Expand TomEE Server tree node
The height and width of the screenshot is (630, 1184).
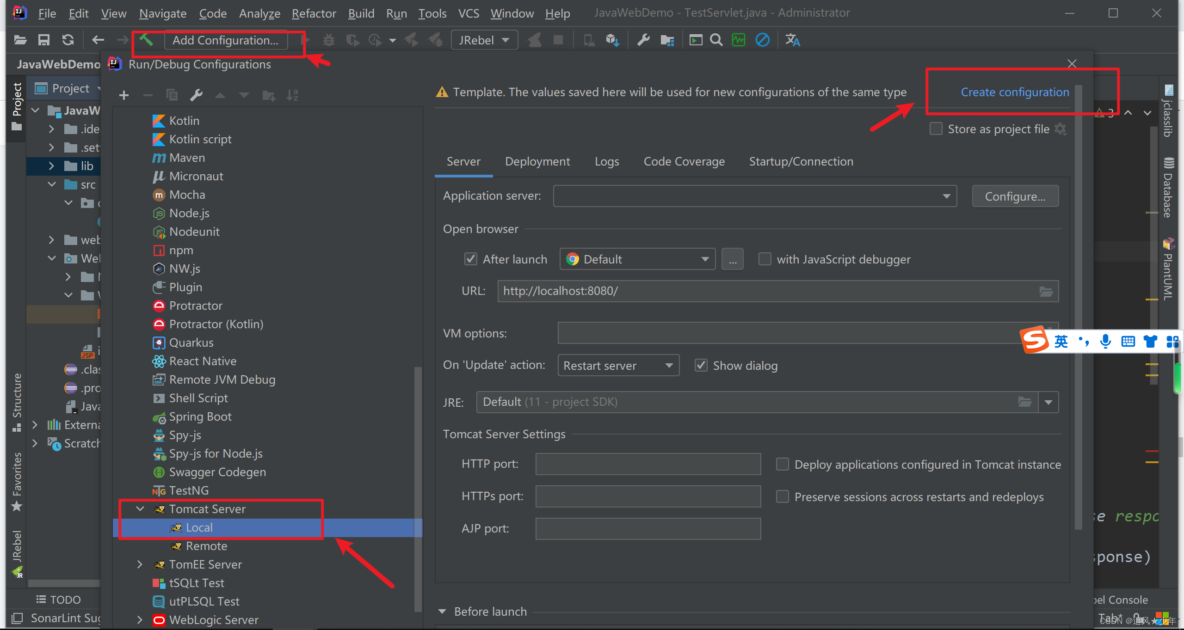pyautogui.click(x=140, y=564)
